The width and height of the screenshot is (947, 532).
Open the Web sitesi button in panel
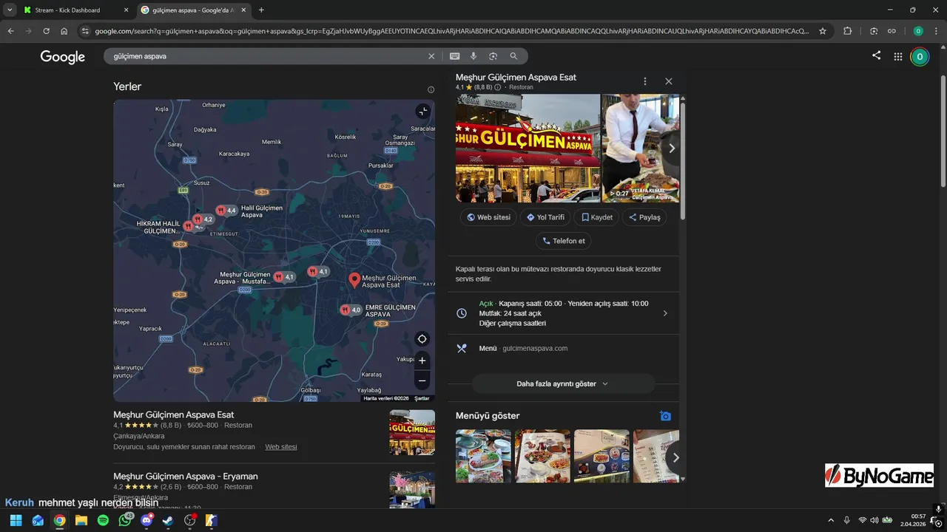(x=488, y=217)
